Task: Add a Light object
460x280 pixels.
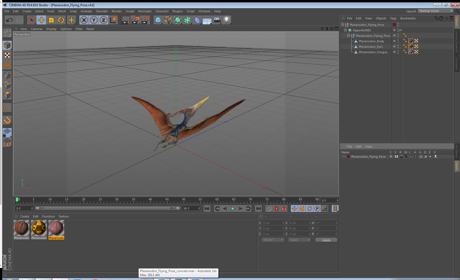Action: (x=227, y=20)
